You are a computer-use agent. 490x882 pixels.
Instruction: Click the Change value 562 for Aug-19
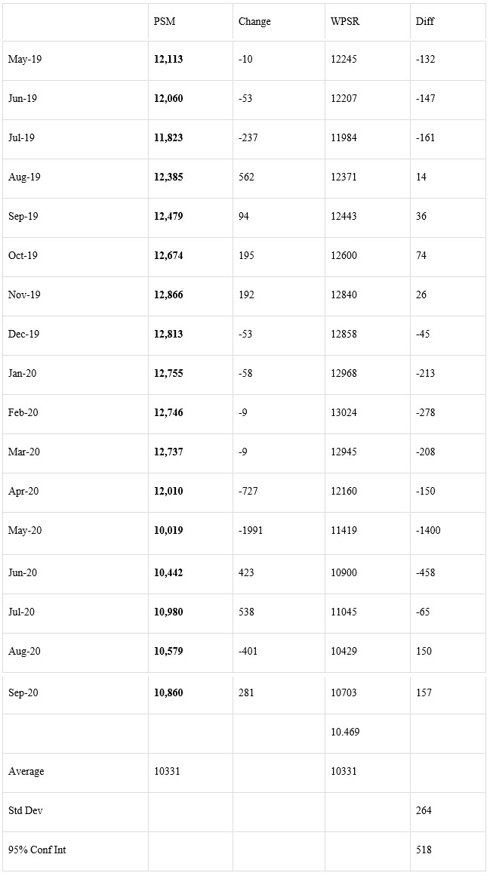pos(246,177)
